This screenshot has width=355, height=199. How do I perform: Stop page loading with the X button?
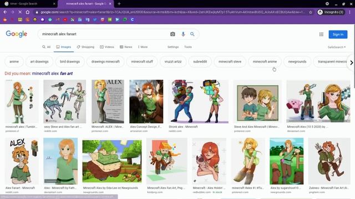click(x=20, y=12)
